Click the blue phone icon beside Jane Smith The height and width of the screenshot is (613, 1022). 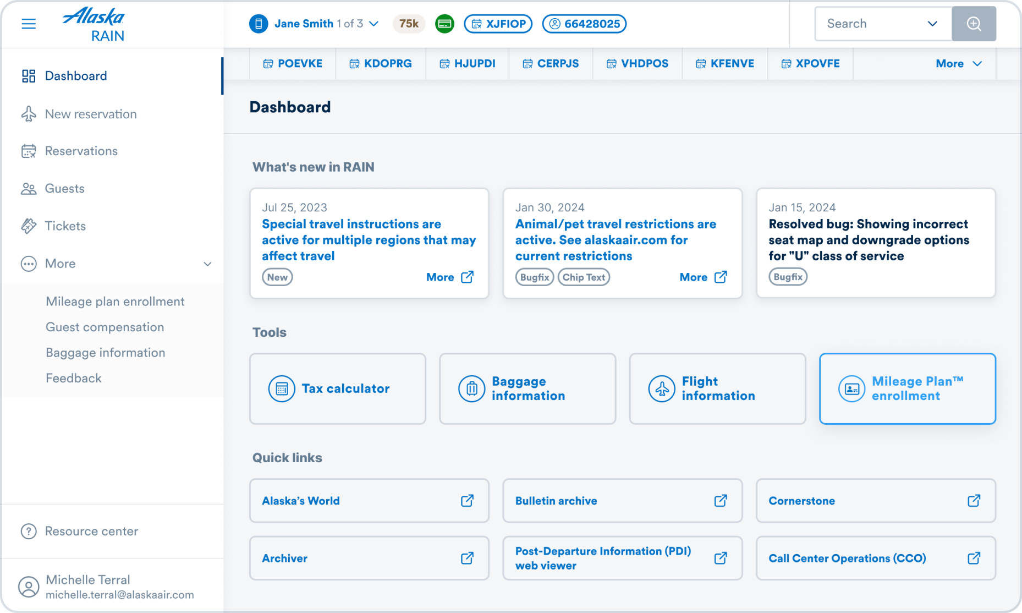[x=259, y=24]
